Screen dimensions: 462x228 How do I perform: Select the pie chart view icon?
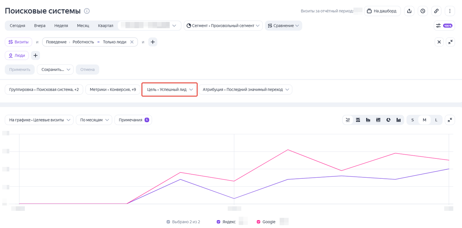[388, 120]
